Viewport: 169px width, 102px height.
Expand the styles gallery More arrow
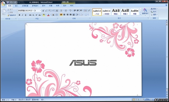point(140,14)
